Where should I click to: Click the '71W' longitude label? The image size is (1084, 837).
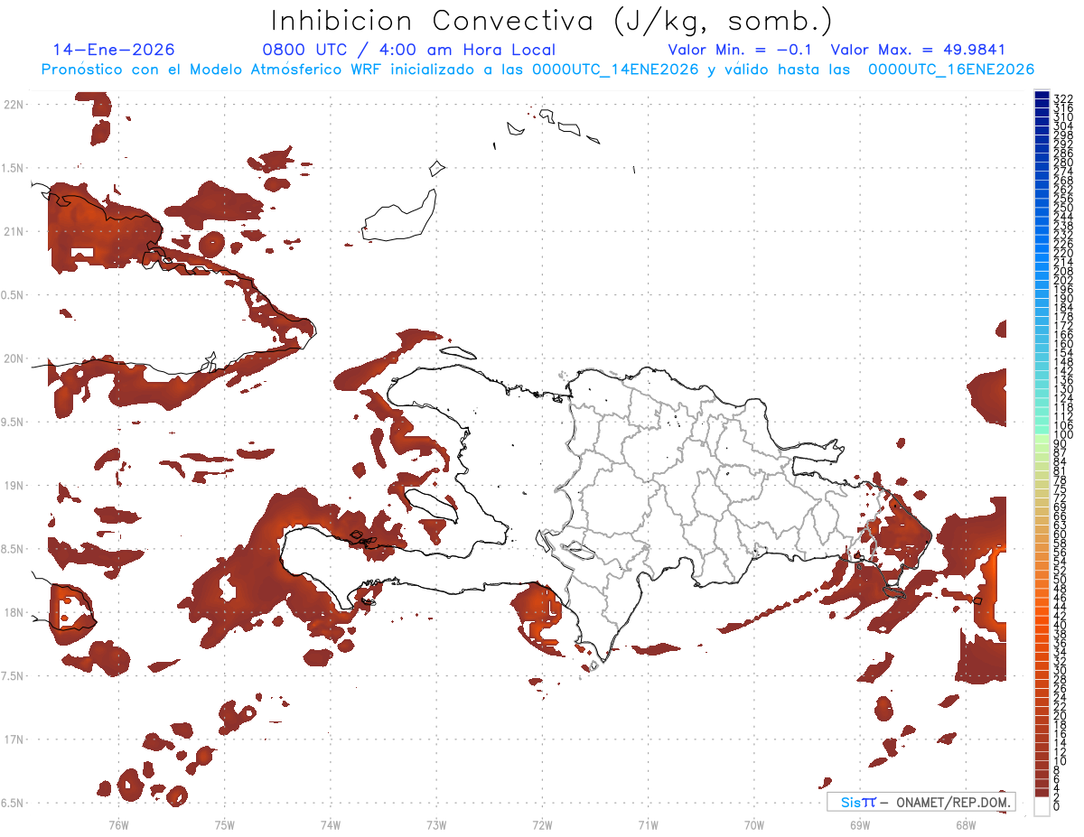point(648,824)
